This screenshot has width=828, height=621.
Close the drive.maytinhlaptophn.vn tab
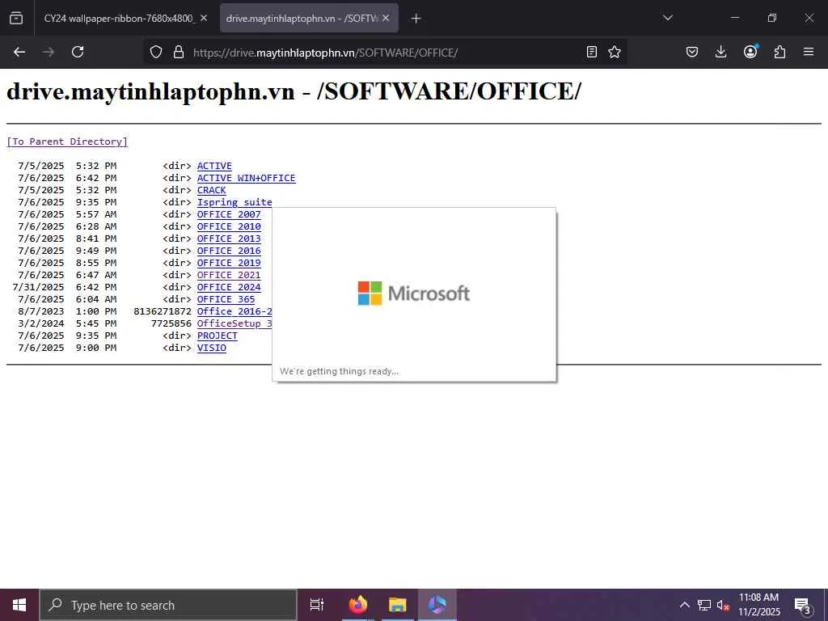pos(386,18)
